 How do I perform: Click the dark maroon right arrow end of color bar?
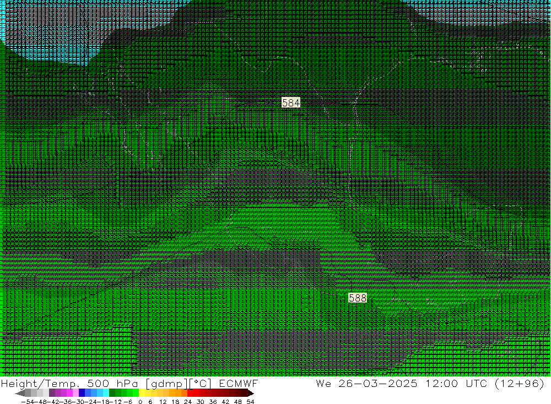251,393
